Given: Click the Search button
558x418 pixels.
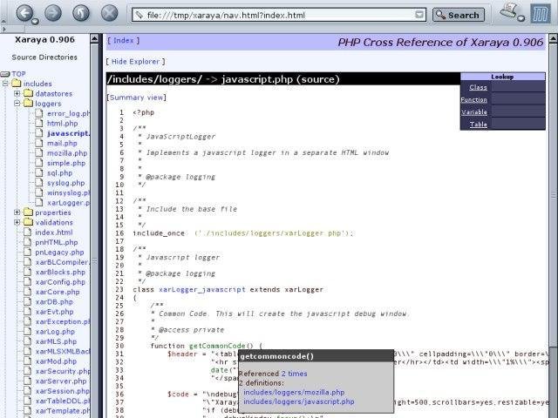Looking at the screenshot, I should click(459, 15).
